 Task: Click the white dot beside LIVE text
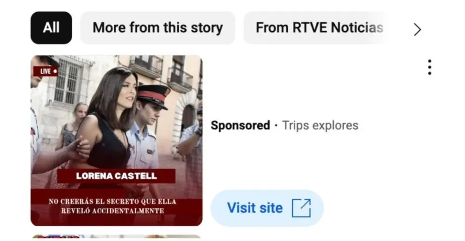click(55, 72)
